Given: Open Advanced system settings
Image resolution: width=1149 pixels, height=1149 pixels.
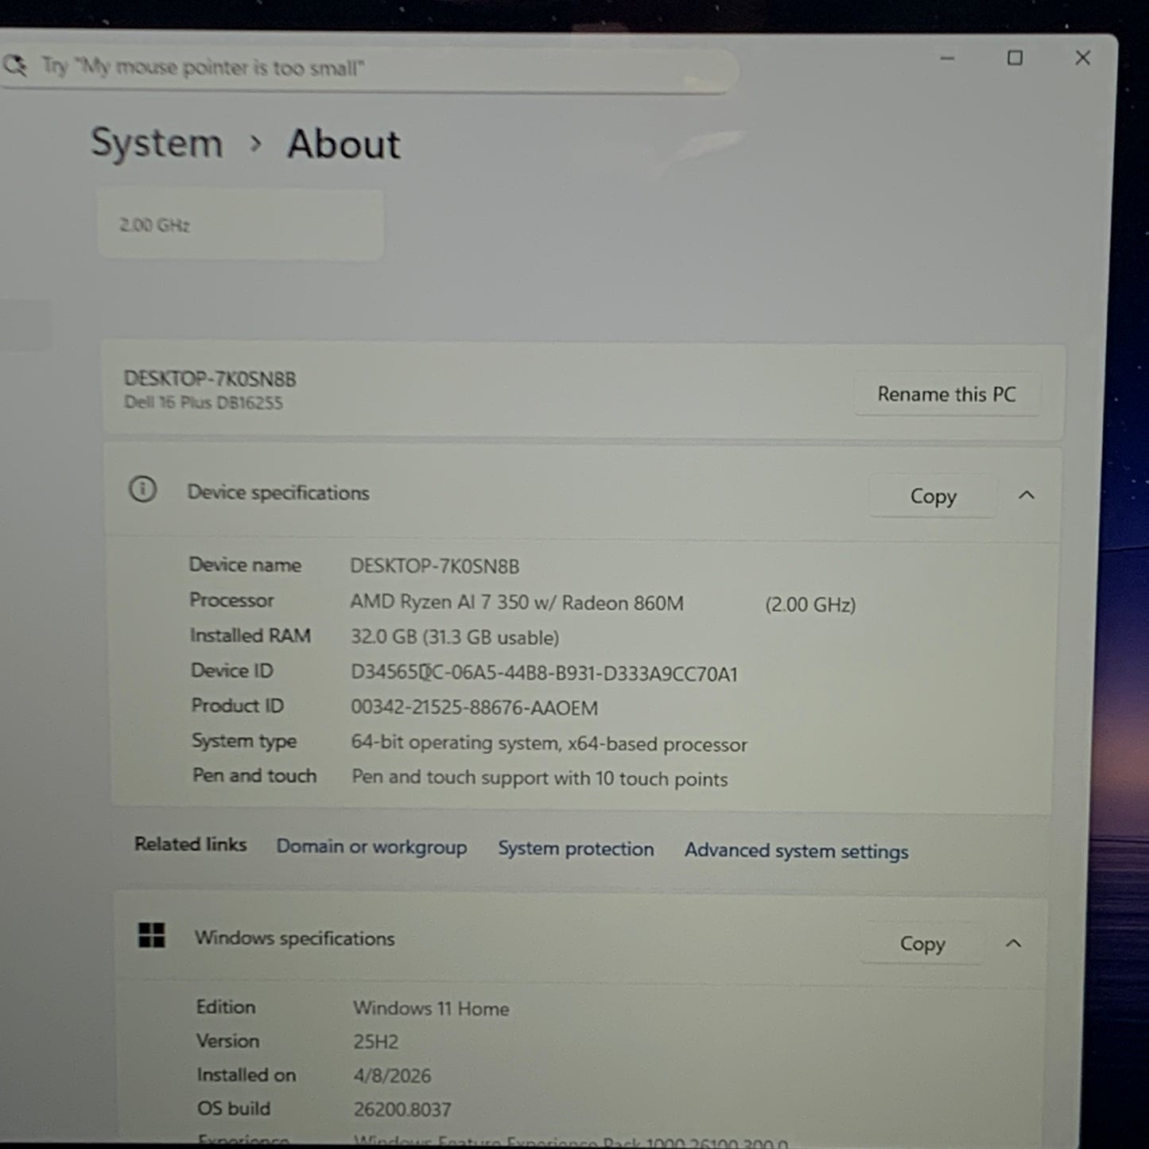Looking at the screenshot, I should 795,851.
